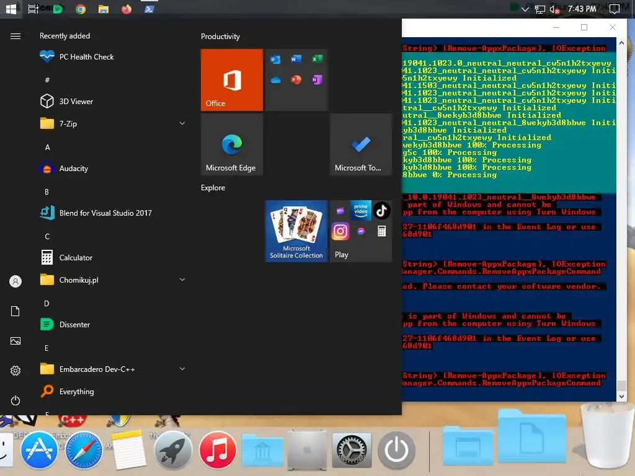This screenshot has width=635, height=476.
Task: Click PowerShell window scrollbar down arrow
Action: (621, 397)
